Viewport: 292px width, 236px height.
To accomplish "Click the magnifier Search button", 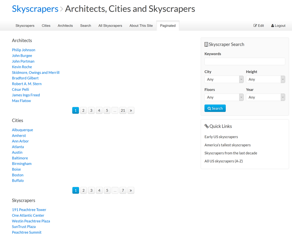I will 215,108.
